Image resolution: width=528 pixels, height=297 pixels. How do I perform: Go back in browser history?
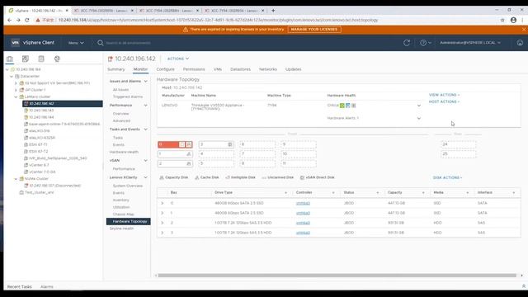[9, 20]
